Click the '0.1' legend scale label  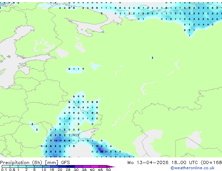pos(4,170)
